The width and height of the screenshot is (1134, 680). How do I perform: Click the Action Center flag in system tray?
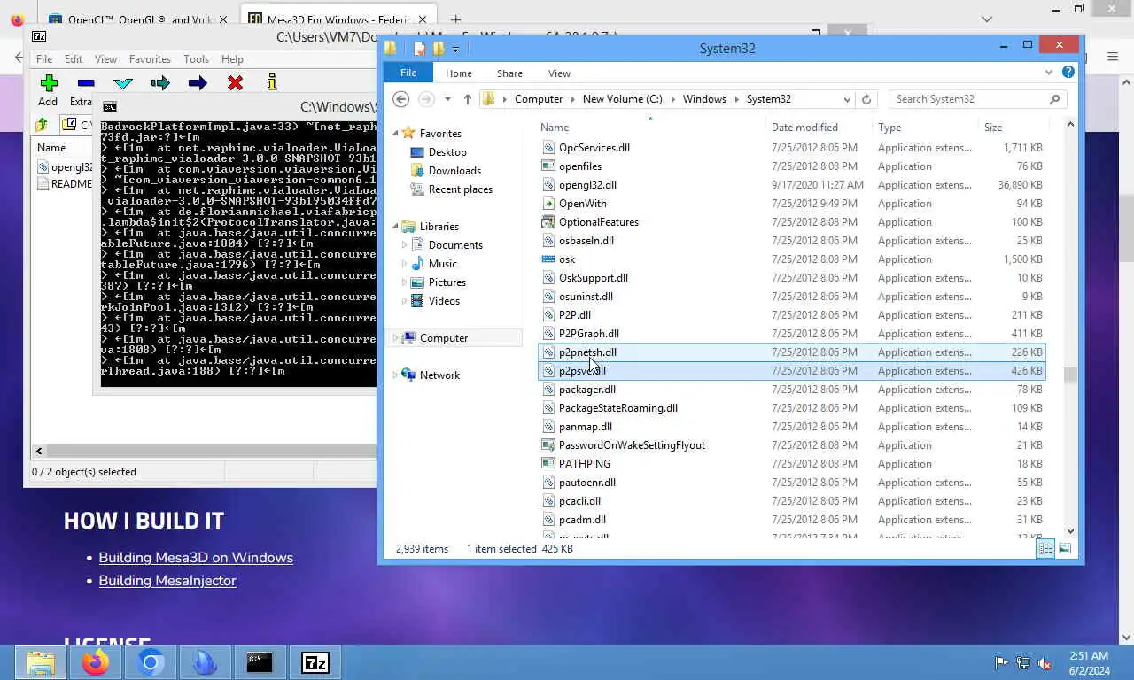pyautogui.click(x=1001, y=662)
